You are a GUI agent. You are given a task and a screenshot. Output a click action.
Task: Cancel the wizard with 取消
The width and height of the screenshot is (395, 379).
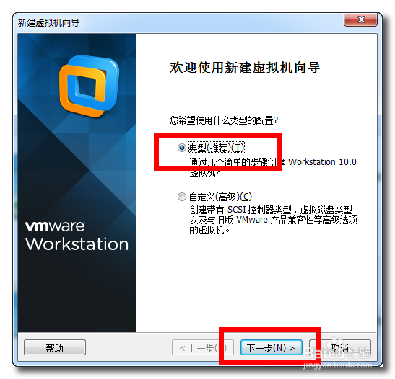pyautogui.click(x=340, y=347)
